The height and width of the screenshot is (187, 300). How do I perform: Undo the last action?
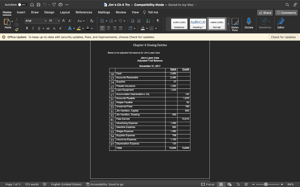(45, 5)
